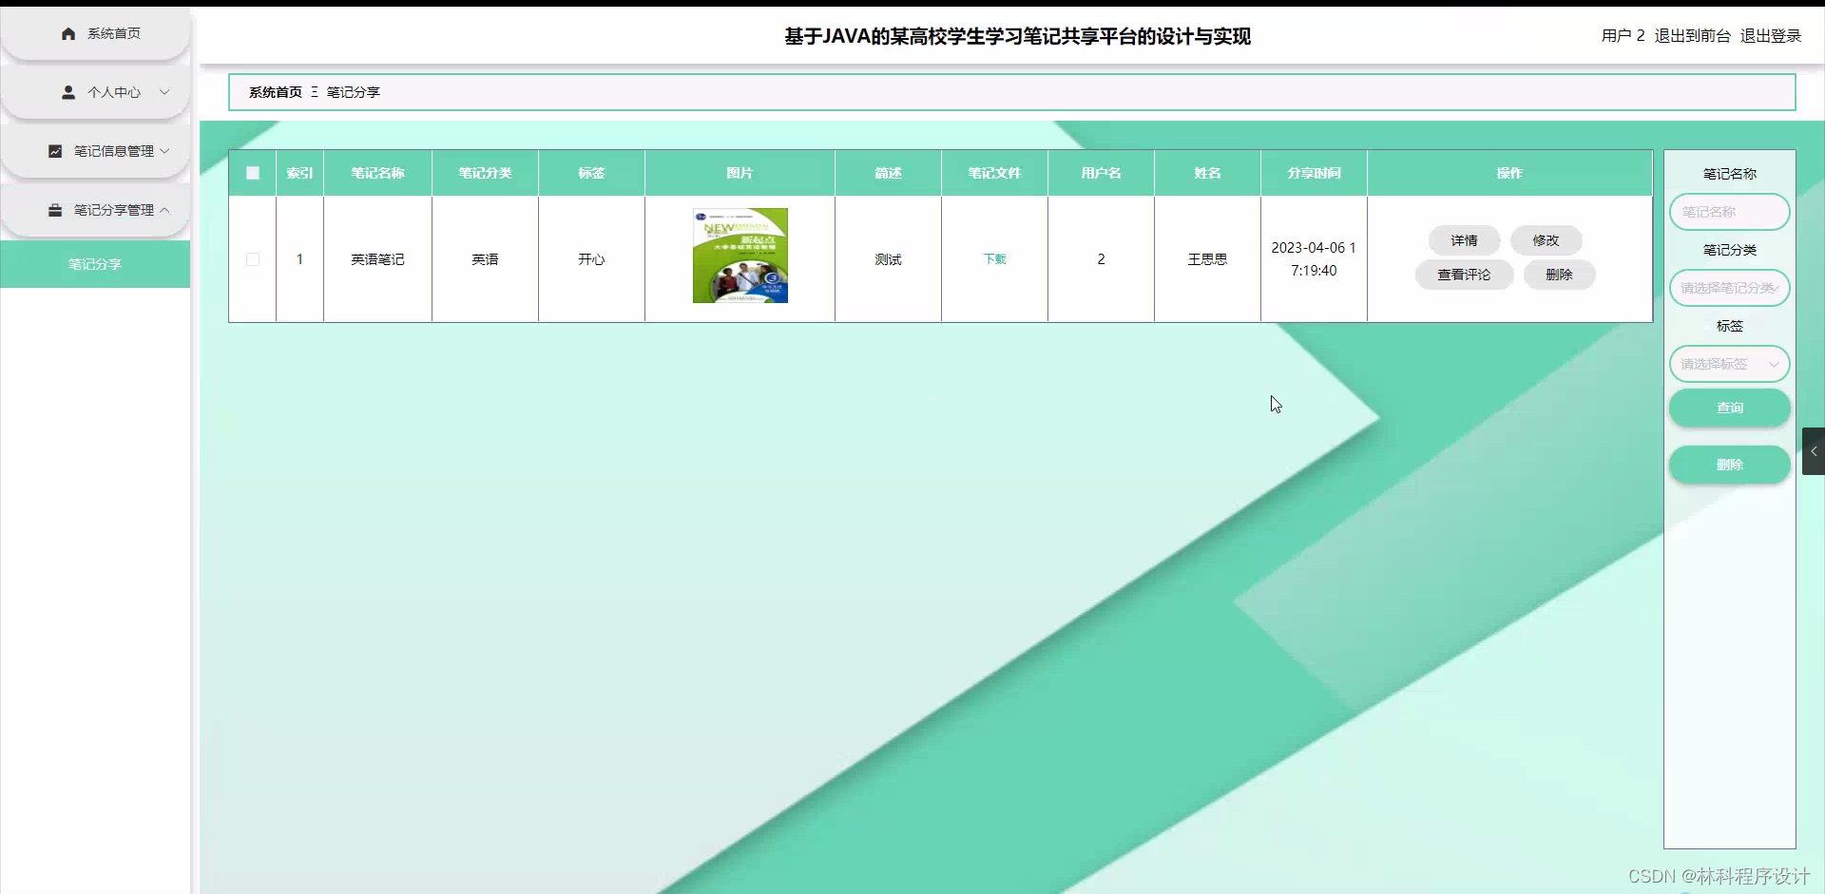This screenshot has height=894, width=1825.
Task: Click the list icon in the breadcrumb bar
Action: point(314,92)
